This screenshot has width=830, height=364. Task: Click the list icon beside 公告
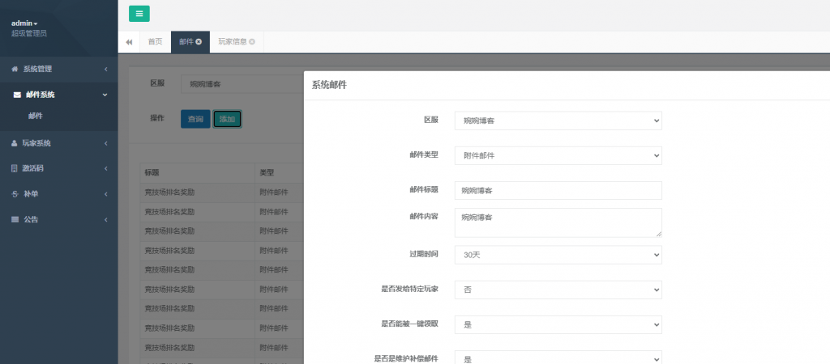click(15, 219)
